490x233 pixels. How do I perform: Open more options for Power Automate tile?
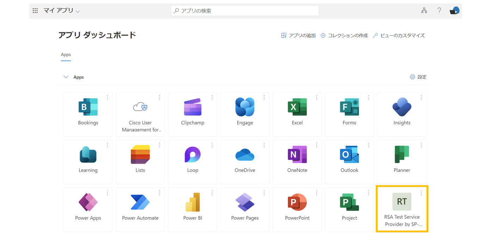tap(160, 193)
